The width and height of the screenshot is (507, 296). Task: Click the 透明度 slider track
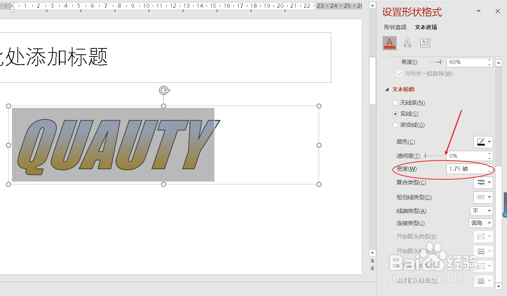(434, 156)
